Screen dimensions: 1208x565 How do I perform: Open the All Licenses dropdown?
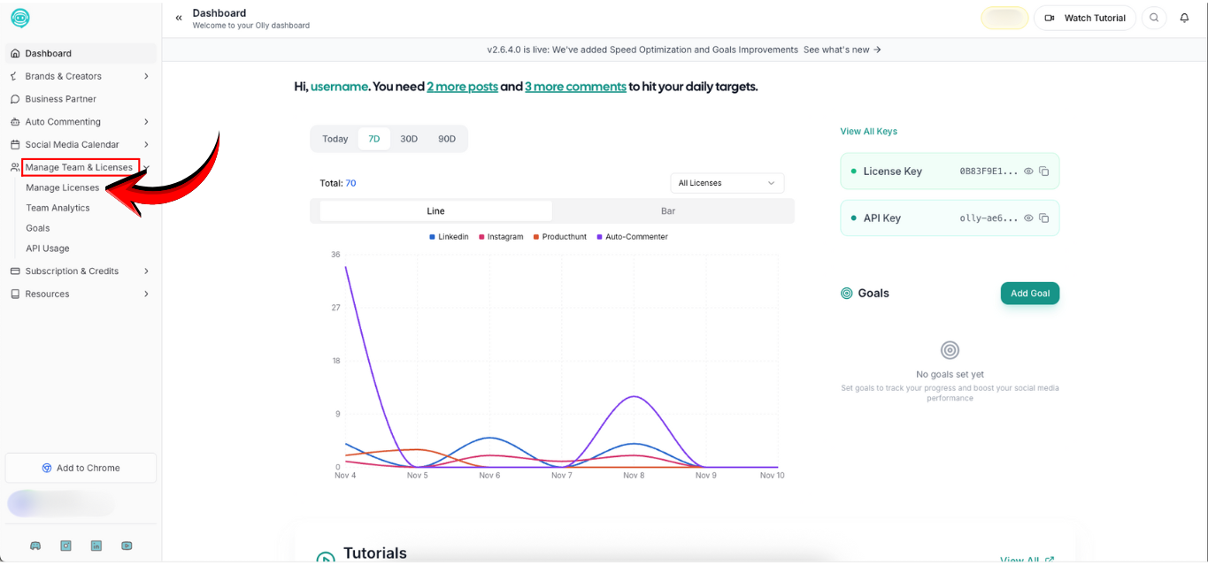pyautogui.click(x=727, y=183)
